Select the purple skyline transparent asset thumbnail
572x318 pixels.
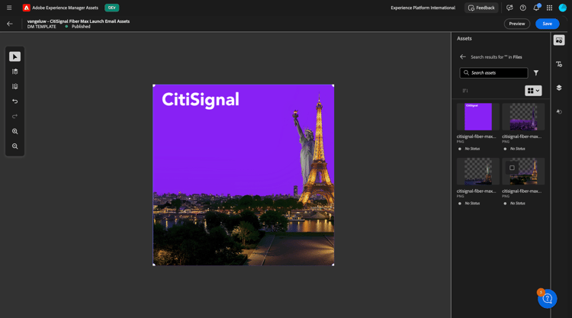coord(523,117)
